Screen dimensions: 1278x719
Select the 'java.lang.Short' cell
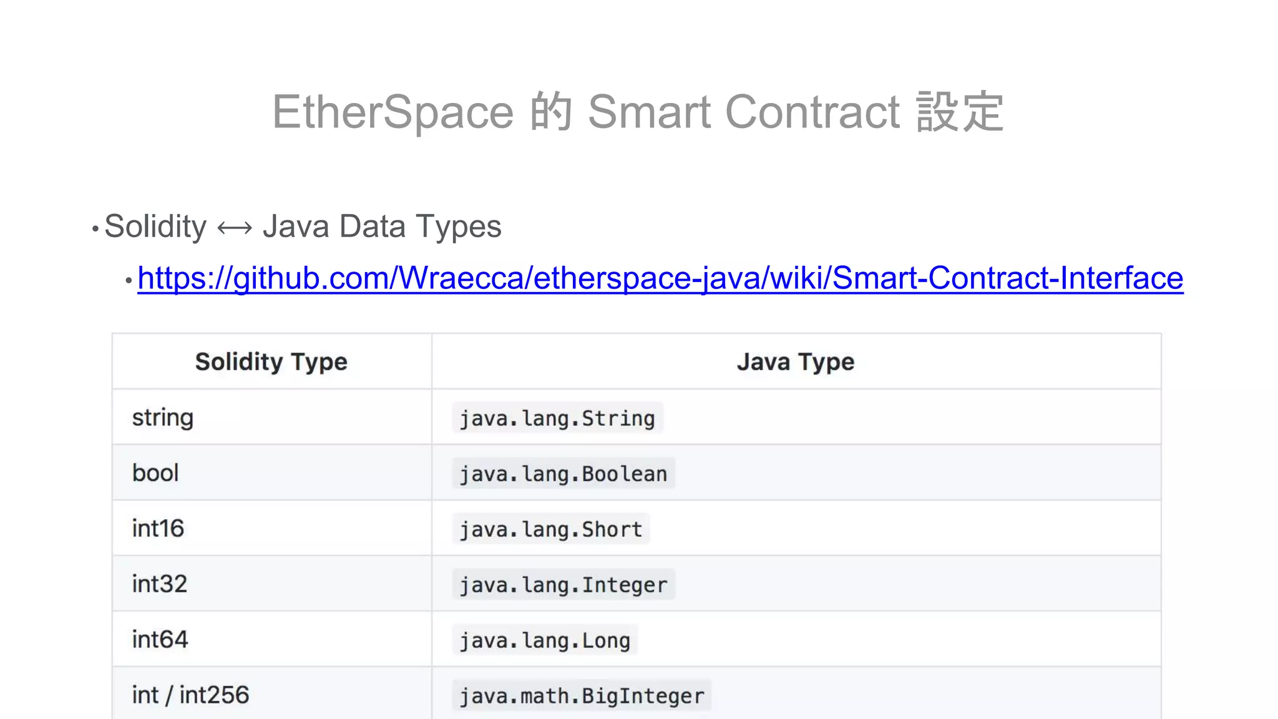796,528
